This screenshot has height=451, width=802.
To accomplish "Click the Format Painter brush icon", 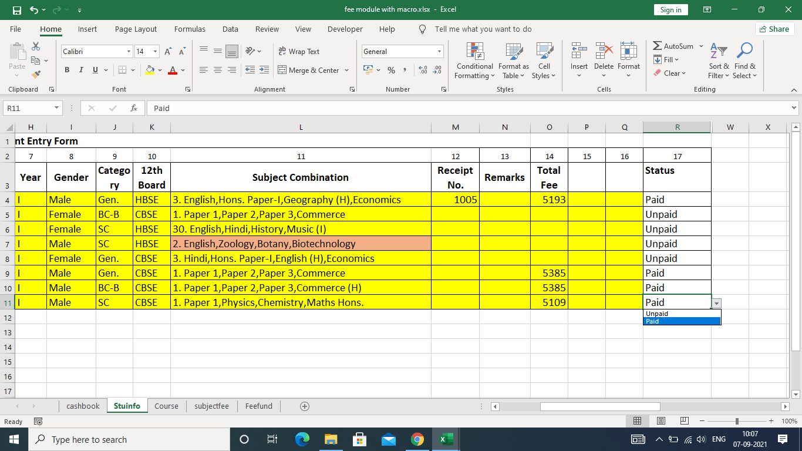I will [36, 75].
